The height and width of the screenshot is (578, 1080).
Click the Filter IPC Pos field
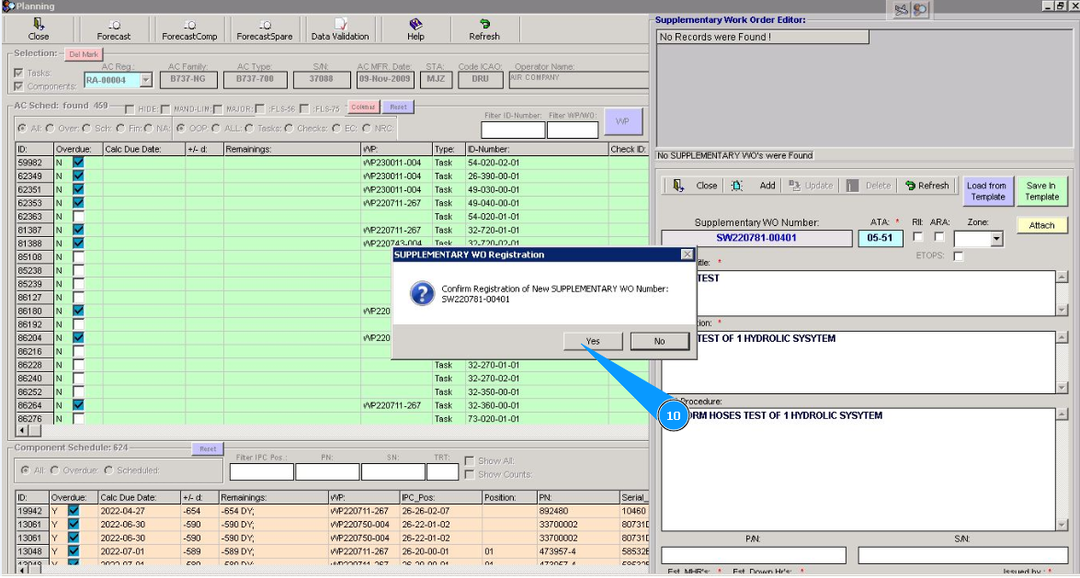click(x=262, y=472)
